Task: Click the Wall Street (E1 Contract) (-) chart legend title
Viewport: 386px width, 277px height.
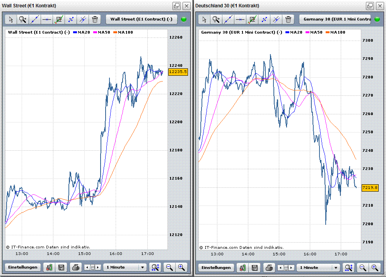Action: coord(39,32)
